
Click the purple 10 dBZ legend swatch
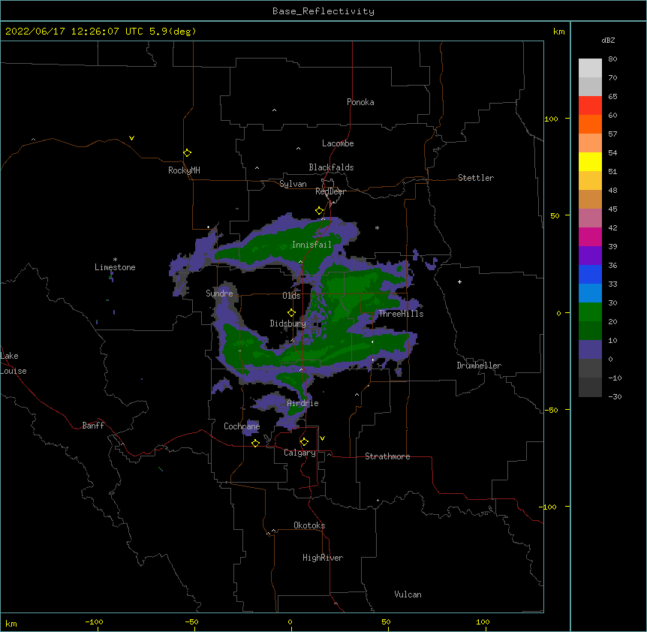(590, 350)
